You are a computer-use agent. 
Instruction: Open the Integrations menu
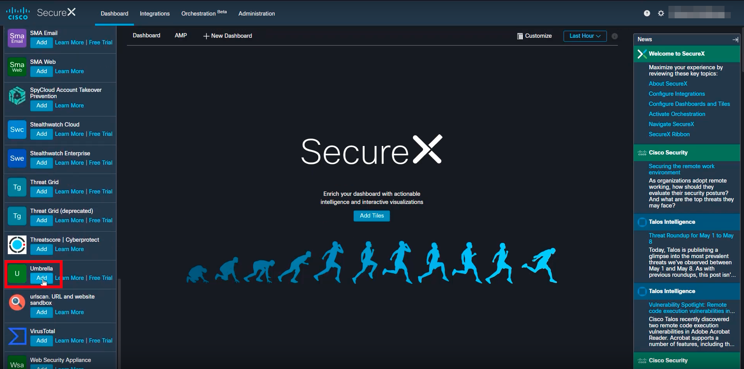(155, 14)
